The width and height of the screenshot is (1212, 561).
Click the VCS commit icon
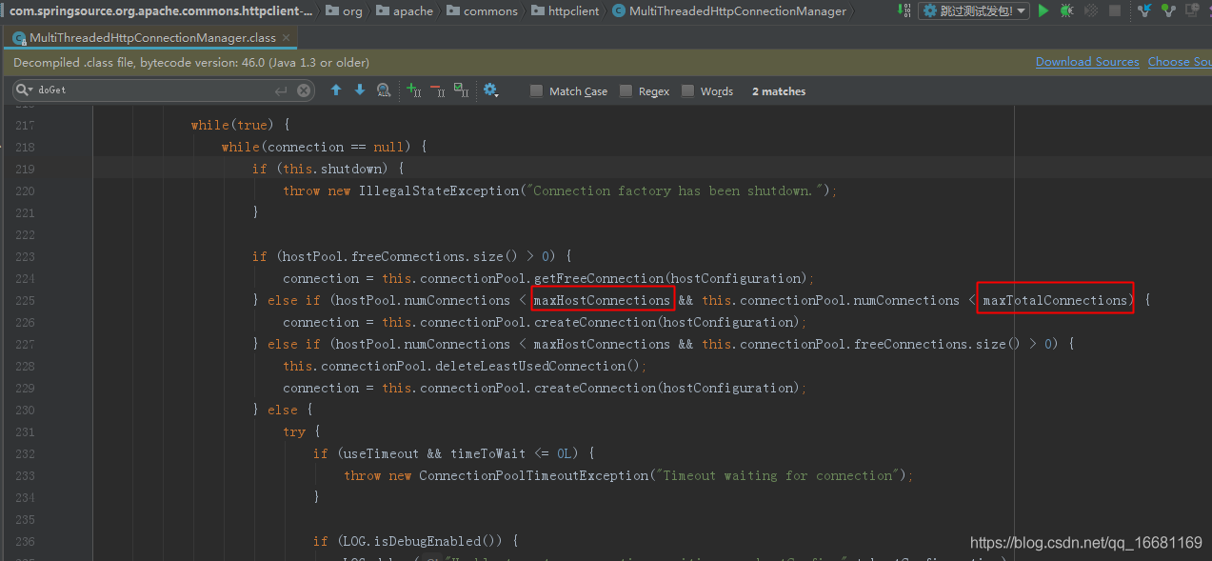[1168, 10]
